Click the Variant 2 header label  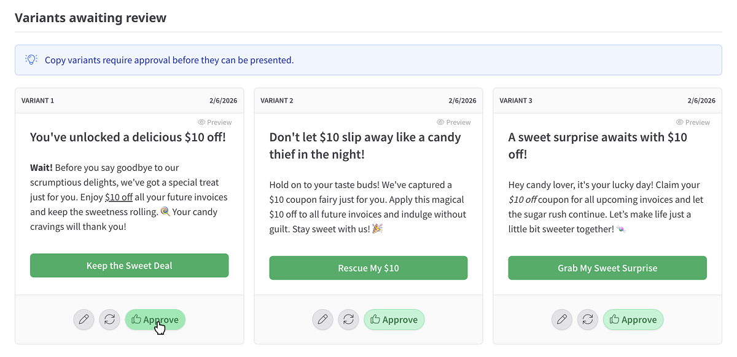(277, 101)
